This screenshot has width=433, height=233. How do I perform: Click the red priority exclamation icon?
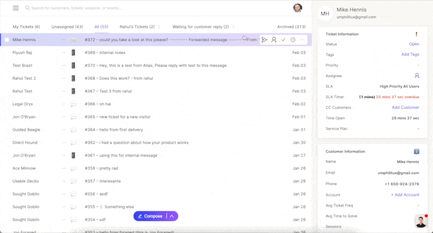tap(416, 34)
